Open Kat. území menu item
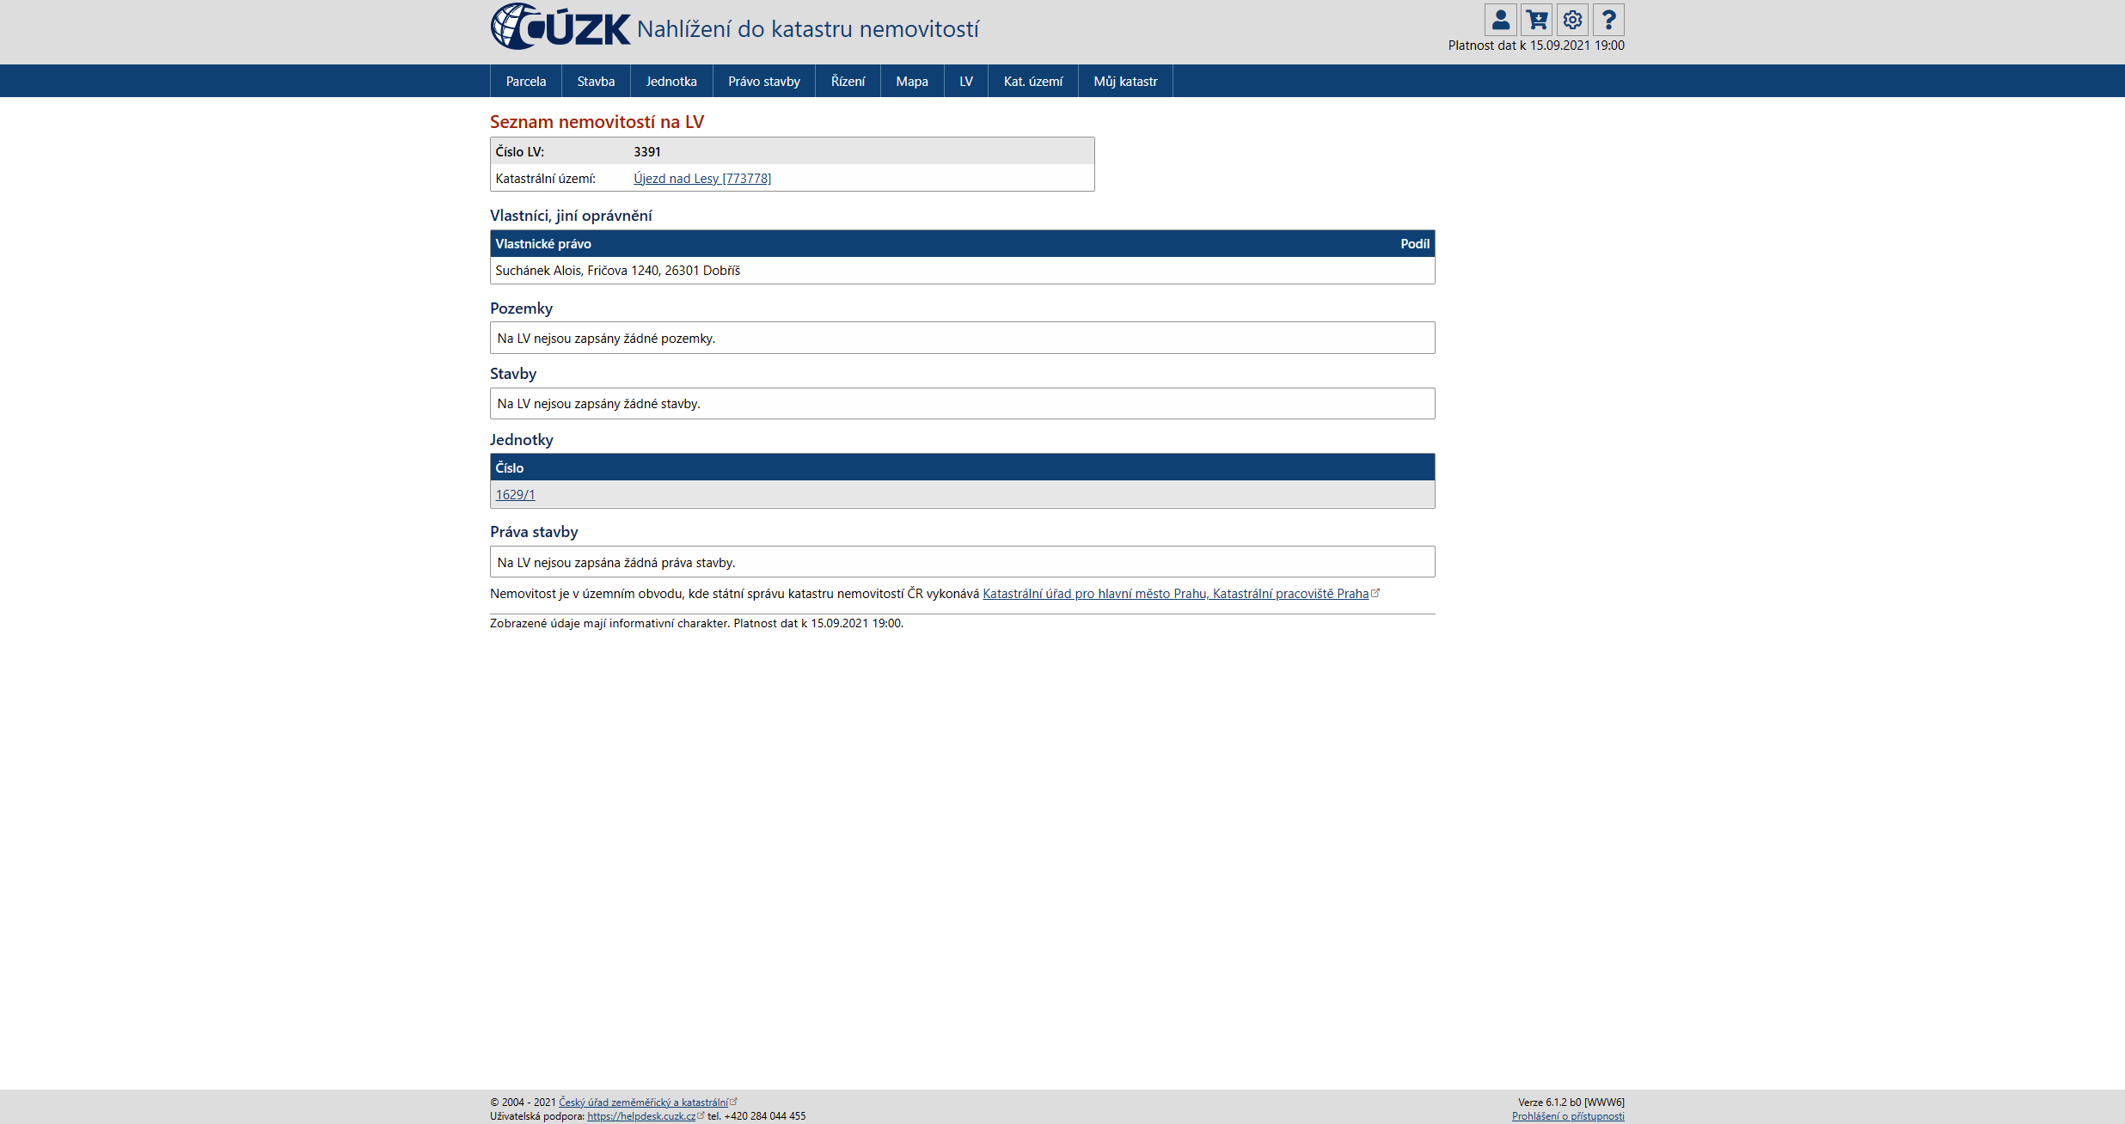The width and height of the screenshot is (2125, 1124). point(1032,82)
